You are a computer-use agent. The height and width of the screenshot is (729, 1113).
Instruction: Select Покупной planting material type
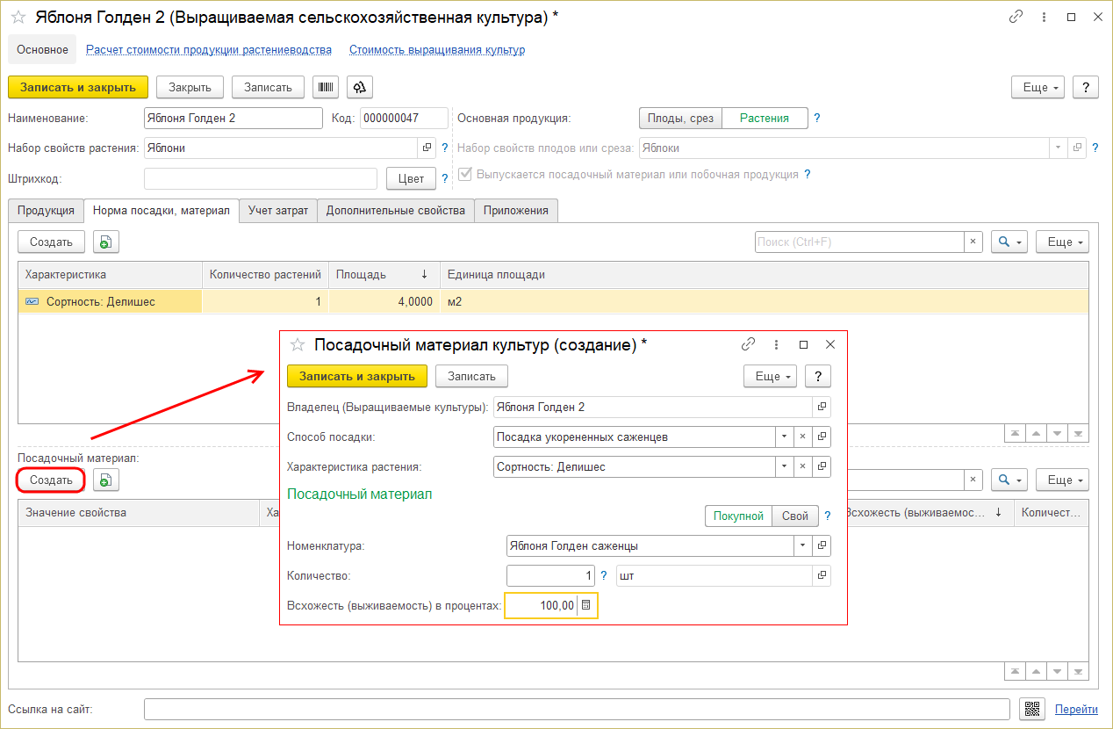(x=737, y=516)
